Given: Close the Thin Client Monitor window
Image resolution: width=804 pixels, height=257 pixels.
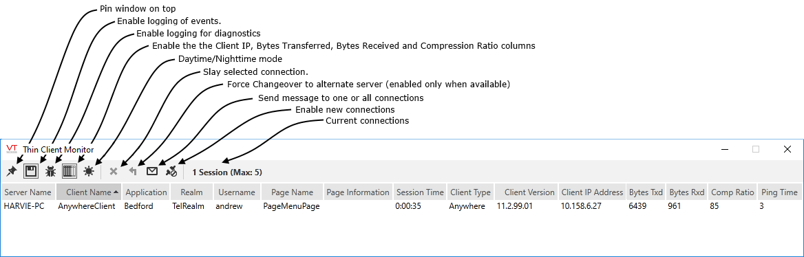Looking at the screenshot, I should (787, 150).
